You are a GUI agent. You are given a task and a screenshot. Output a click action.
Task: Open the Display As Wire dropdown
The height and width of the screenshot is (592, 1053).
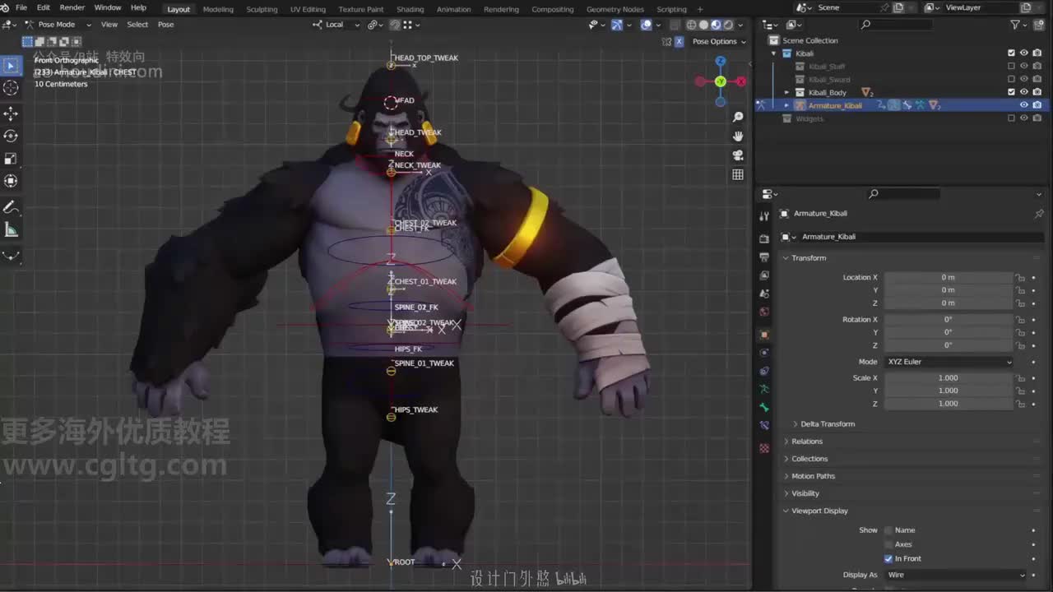955,576
